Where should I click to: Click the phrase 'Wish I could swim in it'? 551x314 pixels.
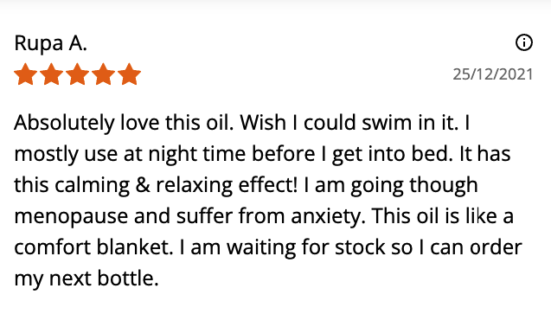pos(347,123)
